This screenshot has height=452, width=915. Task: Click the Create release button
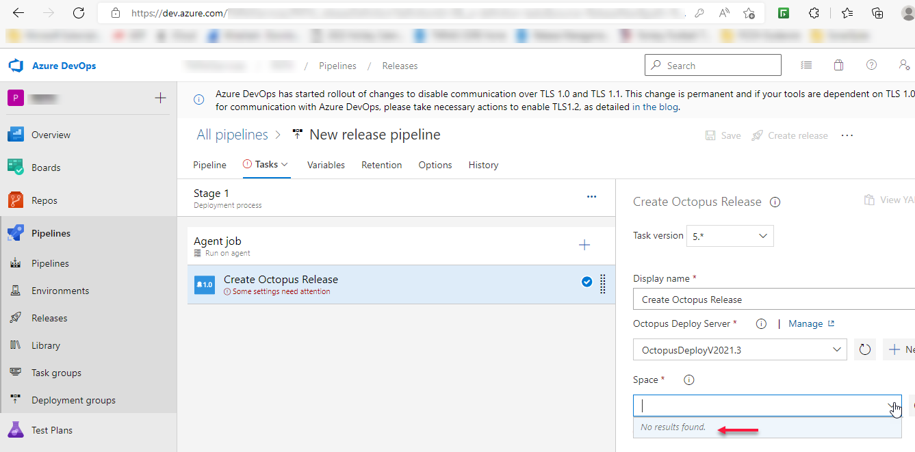point(789,135)
